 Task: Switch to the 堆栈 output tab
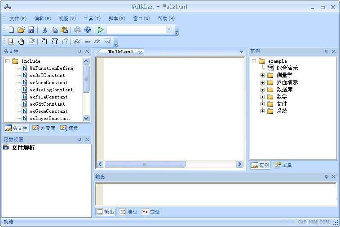128,212
